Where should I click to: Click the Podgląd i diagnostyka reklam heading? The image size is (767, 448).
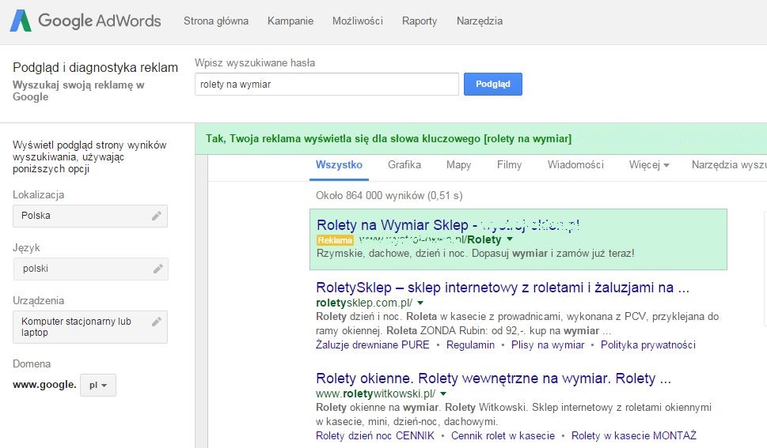pos(96,67)
